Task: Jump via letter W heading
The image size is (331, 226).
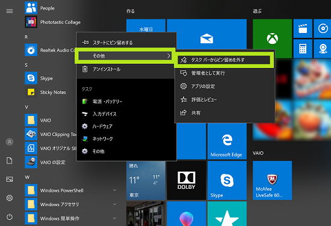Action: click(27, 177)
